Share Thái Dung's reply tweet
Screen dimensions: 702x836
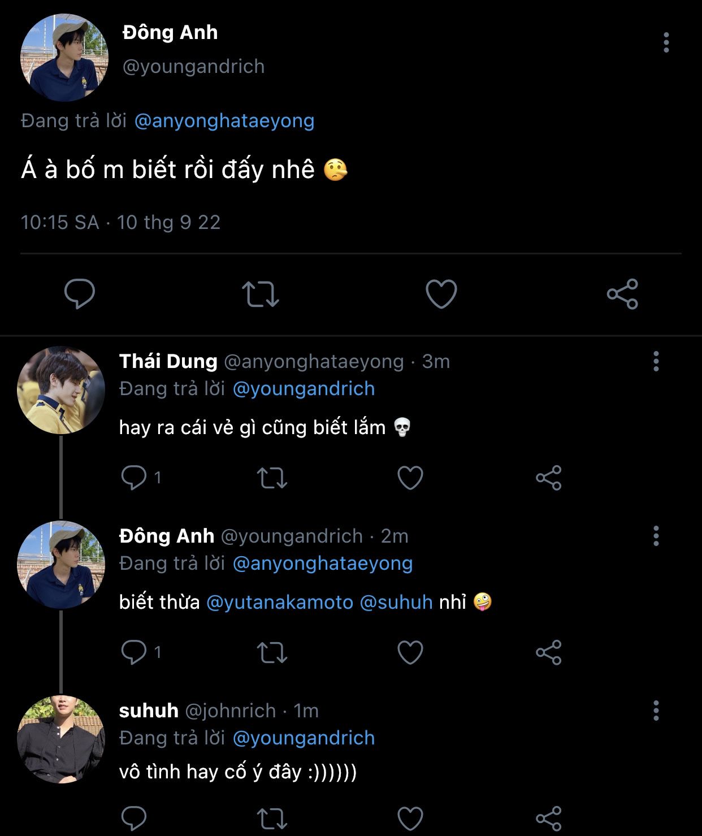click(x=548, y=478)
